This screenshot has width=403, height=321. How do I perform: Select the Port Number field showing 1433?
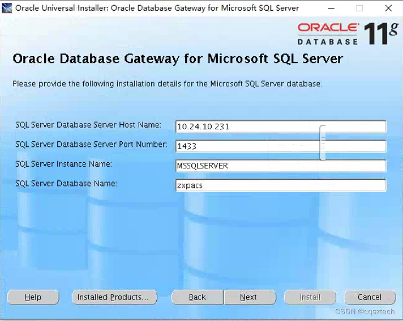click(281, 146)
